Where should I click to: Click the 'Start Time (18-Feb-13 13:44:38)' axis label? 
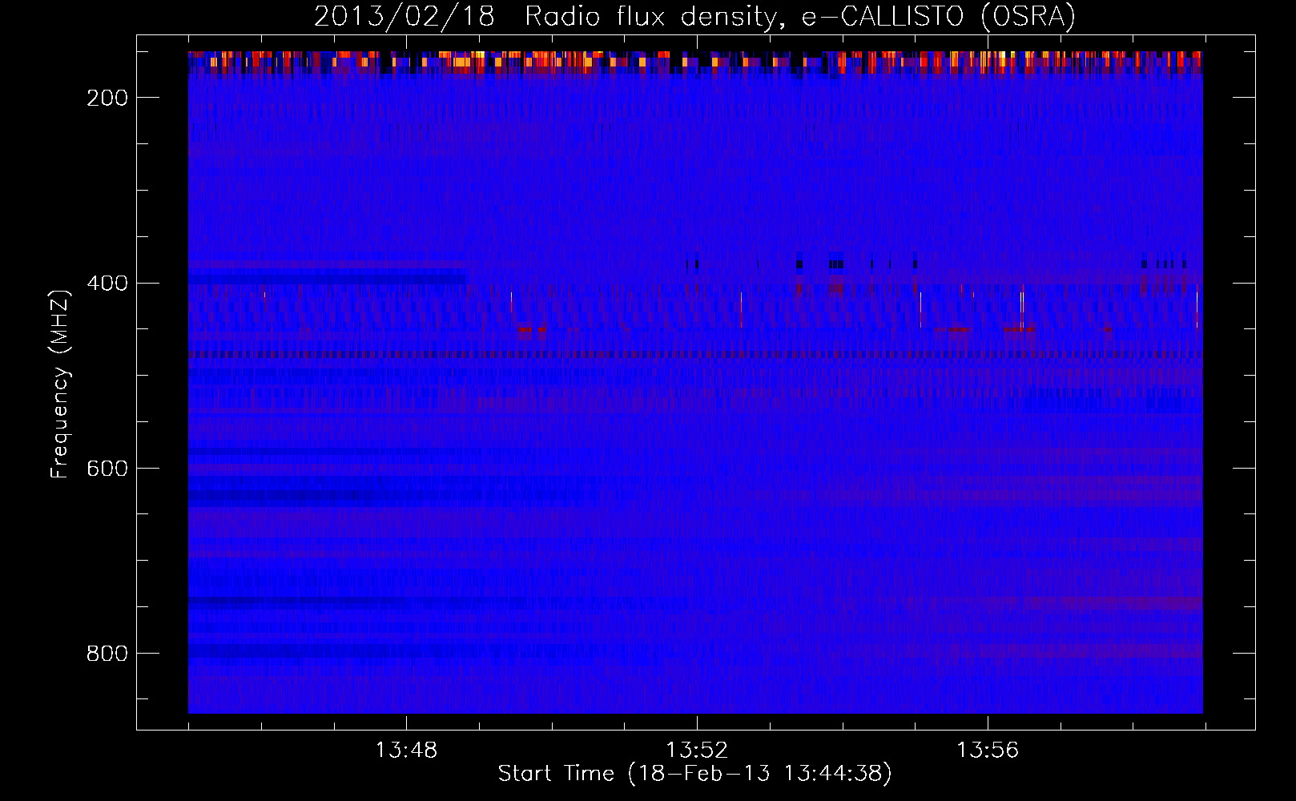click(x=694, y=774)
